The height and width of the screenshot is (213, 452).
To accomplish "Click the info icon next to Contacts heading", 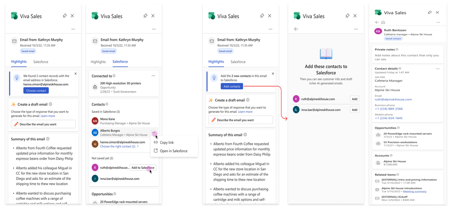I will pos(107,104).
